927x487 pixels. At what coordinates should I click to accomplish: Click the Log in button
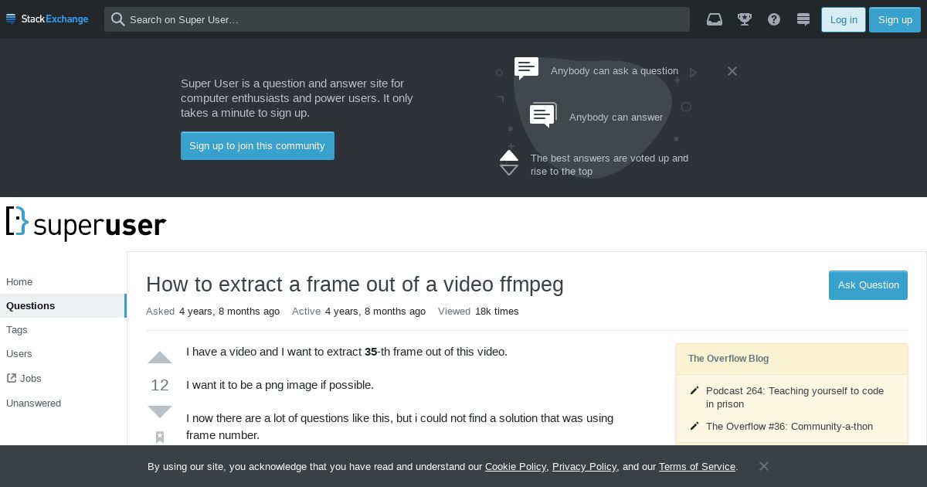pyautogui.click(x=844, y=19)
